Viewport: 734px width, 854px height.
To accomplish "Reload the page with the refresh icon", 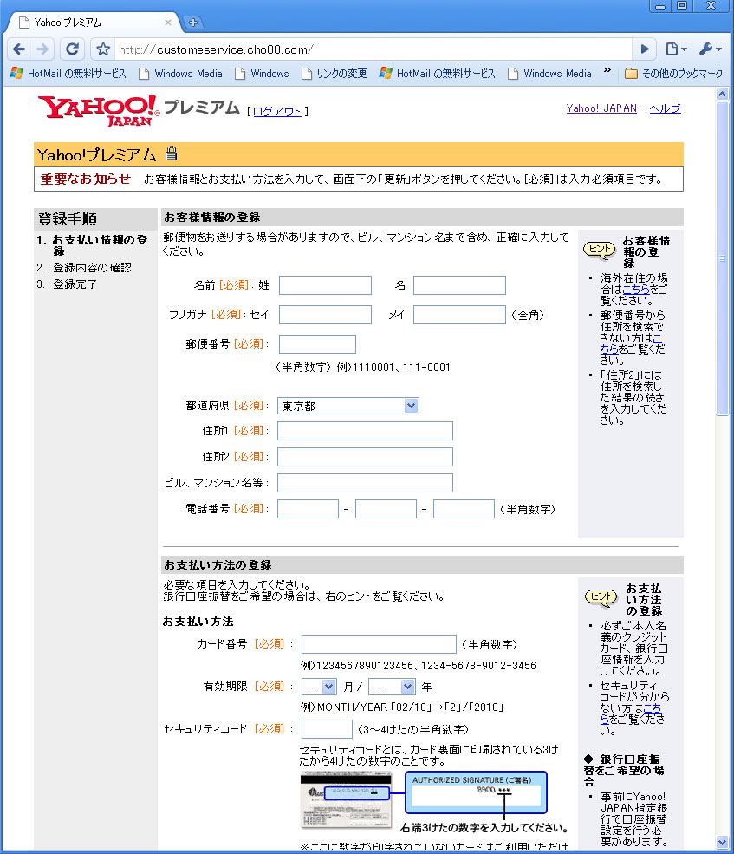I will (x=73, y=49).
